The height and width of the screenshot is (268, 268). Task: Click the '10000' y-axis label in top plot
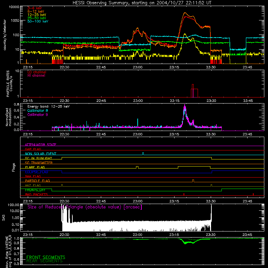tap(14, 7)
